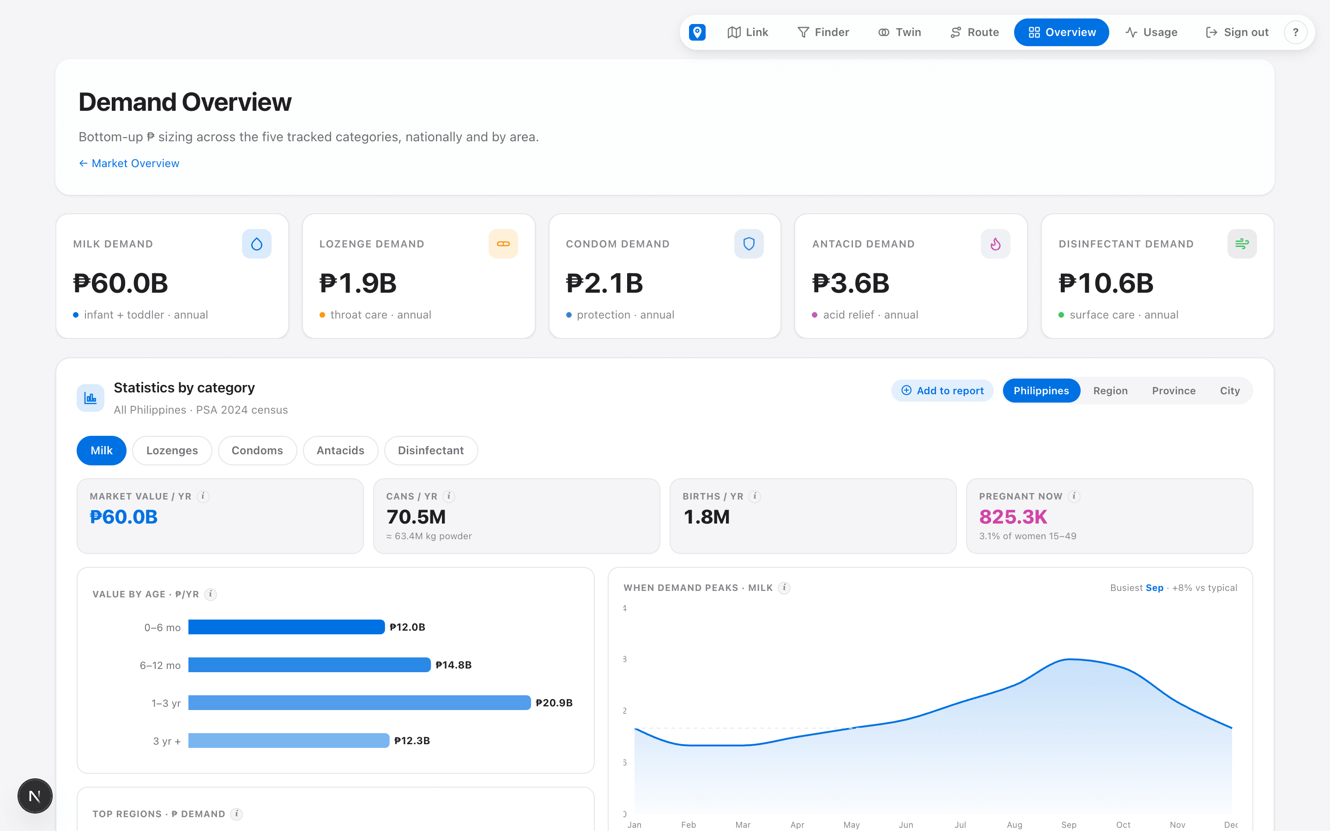Select the Milk category tab
Viewport: 1330px width, 831px height.
click(x=101, y=451)
